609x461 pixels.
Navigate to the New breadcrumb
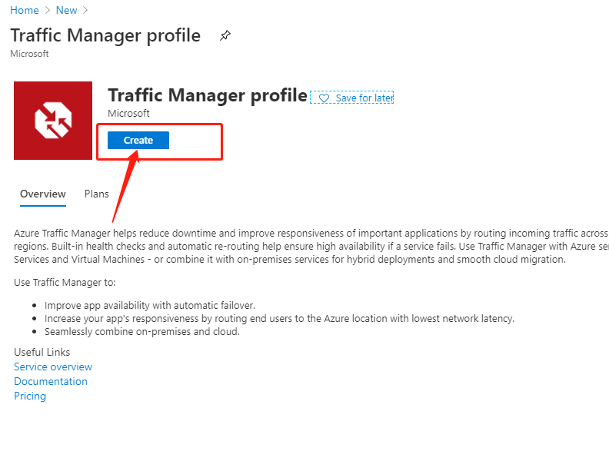[66, 10]
